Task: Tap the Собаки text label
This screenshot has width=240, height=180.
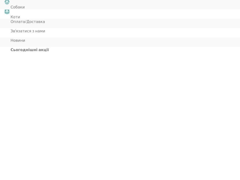Action: pos(18,7)
